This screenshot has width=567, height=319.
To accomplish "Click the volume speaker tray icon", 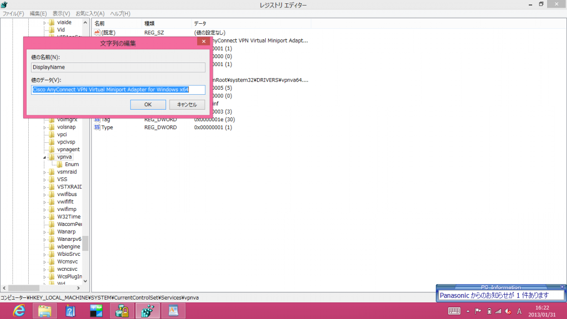I will [x=508, y=311].
